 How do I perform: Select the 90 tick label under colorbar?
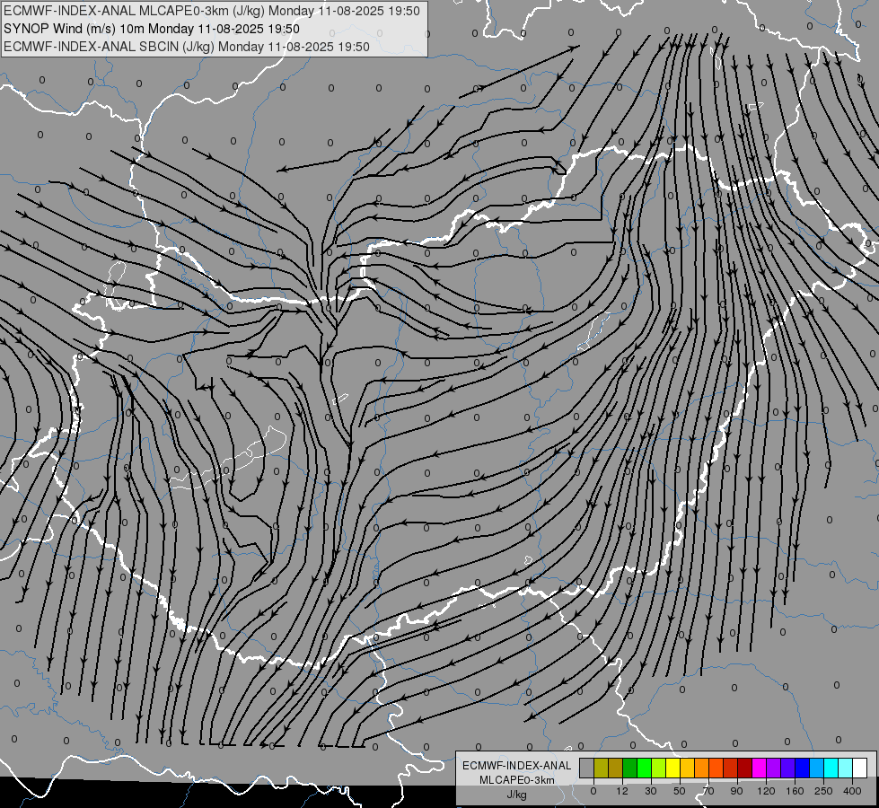pos(737,792)
